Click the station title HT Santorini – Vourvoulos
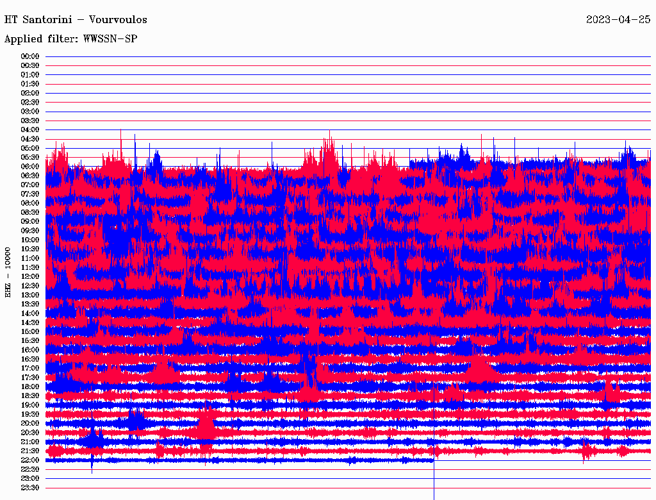This screenshot has width=656, height=500. point(76,19)
